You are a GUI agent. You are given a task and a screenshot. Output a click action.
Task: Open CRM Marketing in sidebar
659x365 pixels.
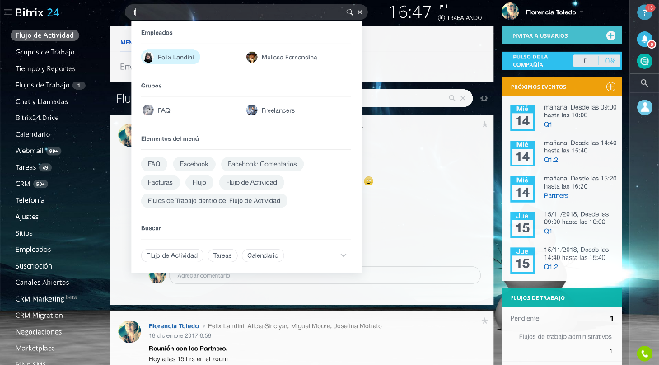pyautogui.click(x=40, y=299)
